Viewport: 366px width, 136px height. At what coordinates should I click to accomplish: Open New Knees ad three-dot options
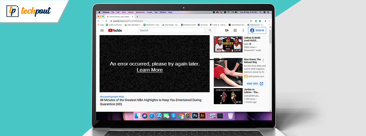click(263, 60)
